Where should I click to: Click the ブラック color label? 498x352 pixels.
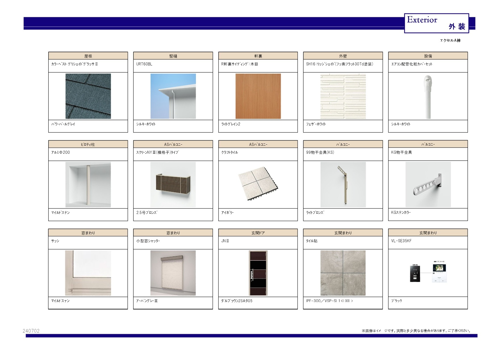[x=397, y=301]
